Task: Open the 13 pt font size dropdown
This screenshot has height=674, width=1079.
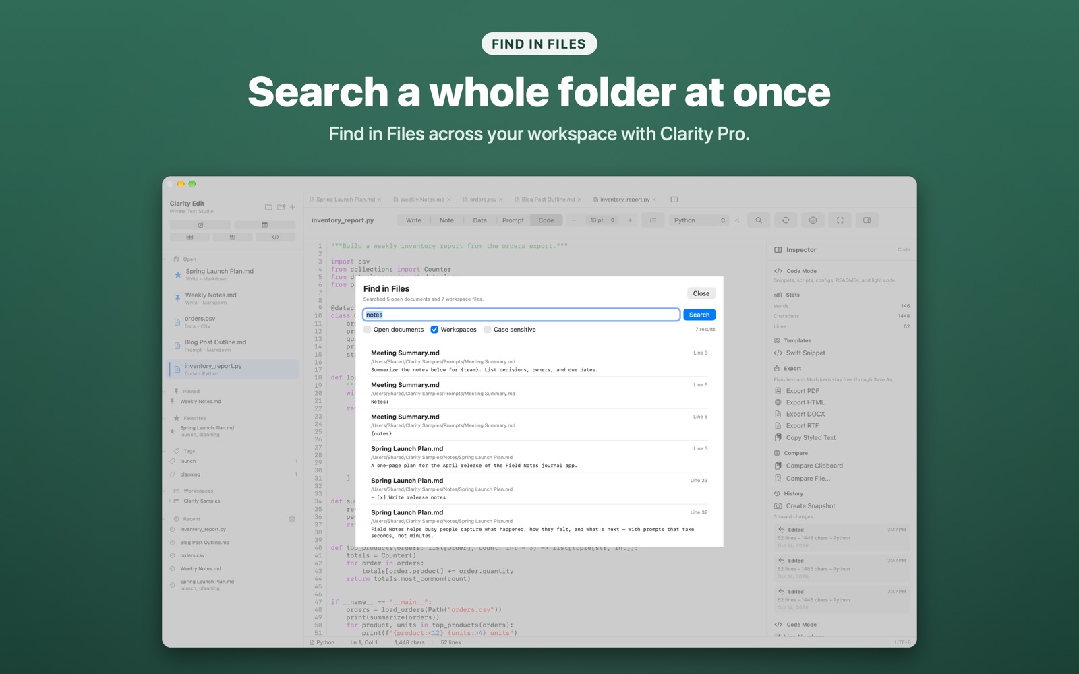Action: [602, 220]
